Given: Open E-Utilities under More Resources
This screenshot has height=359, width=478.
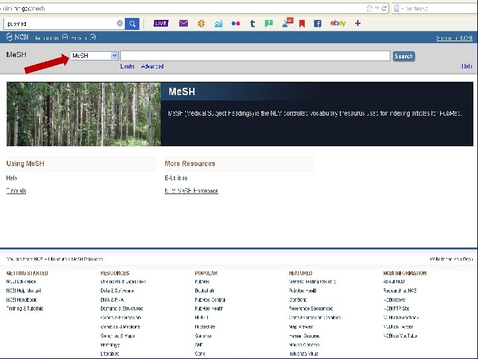Looking at the screenshot, I should (176, 178).
